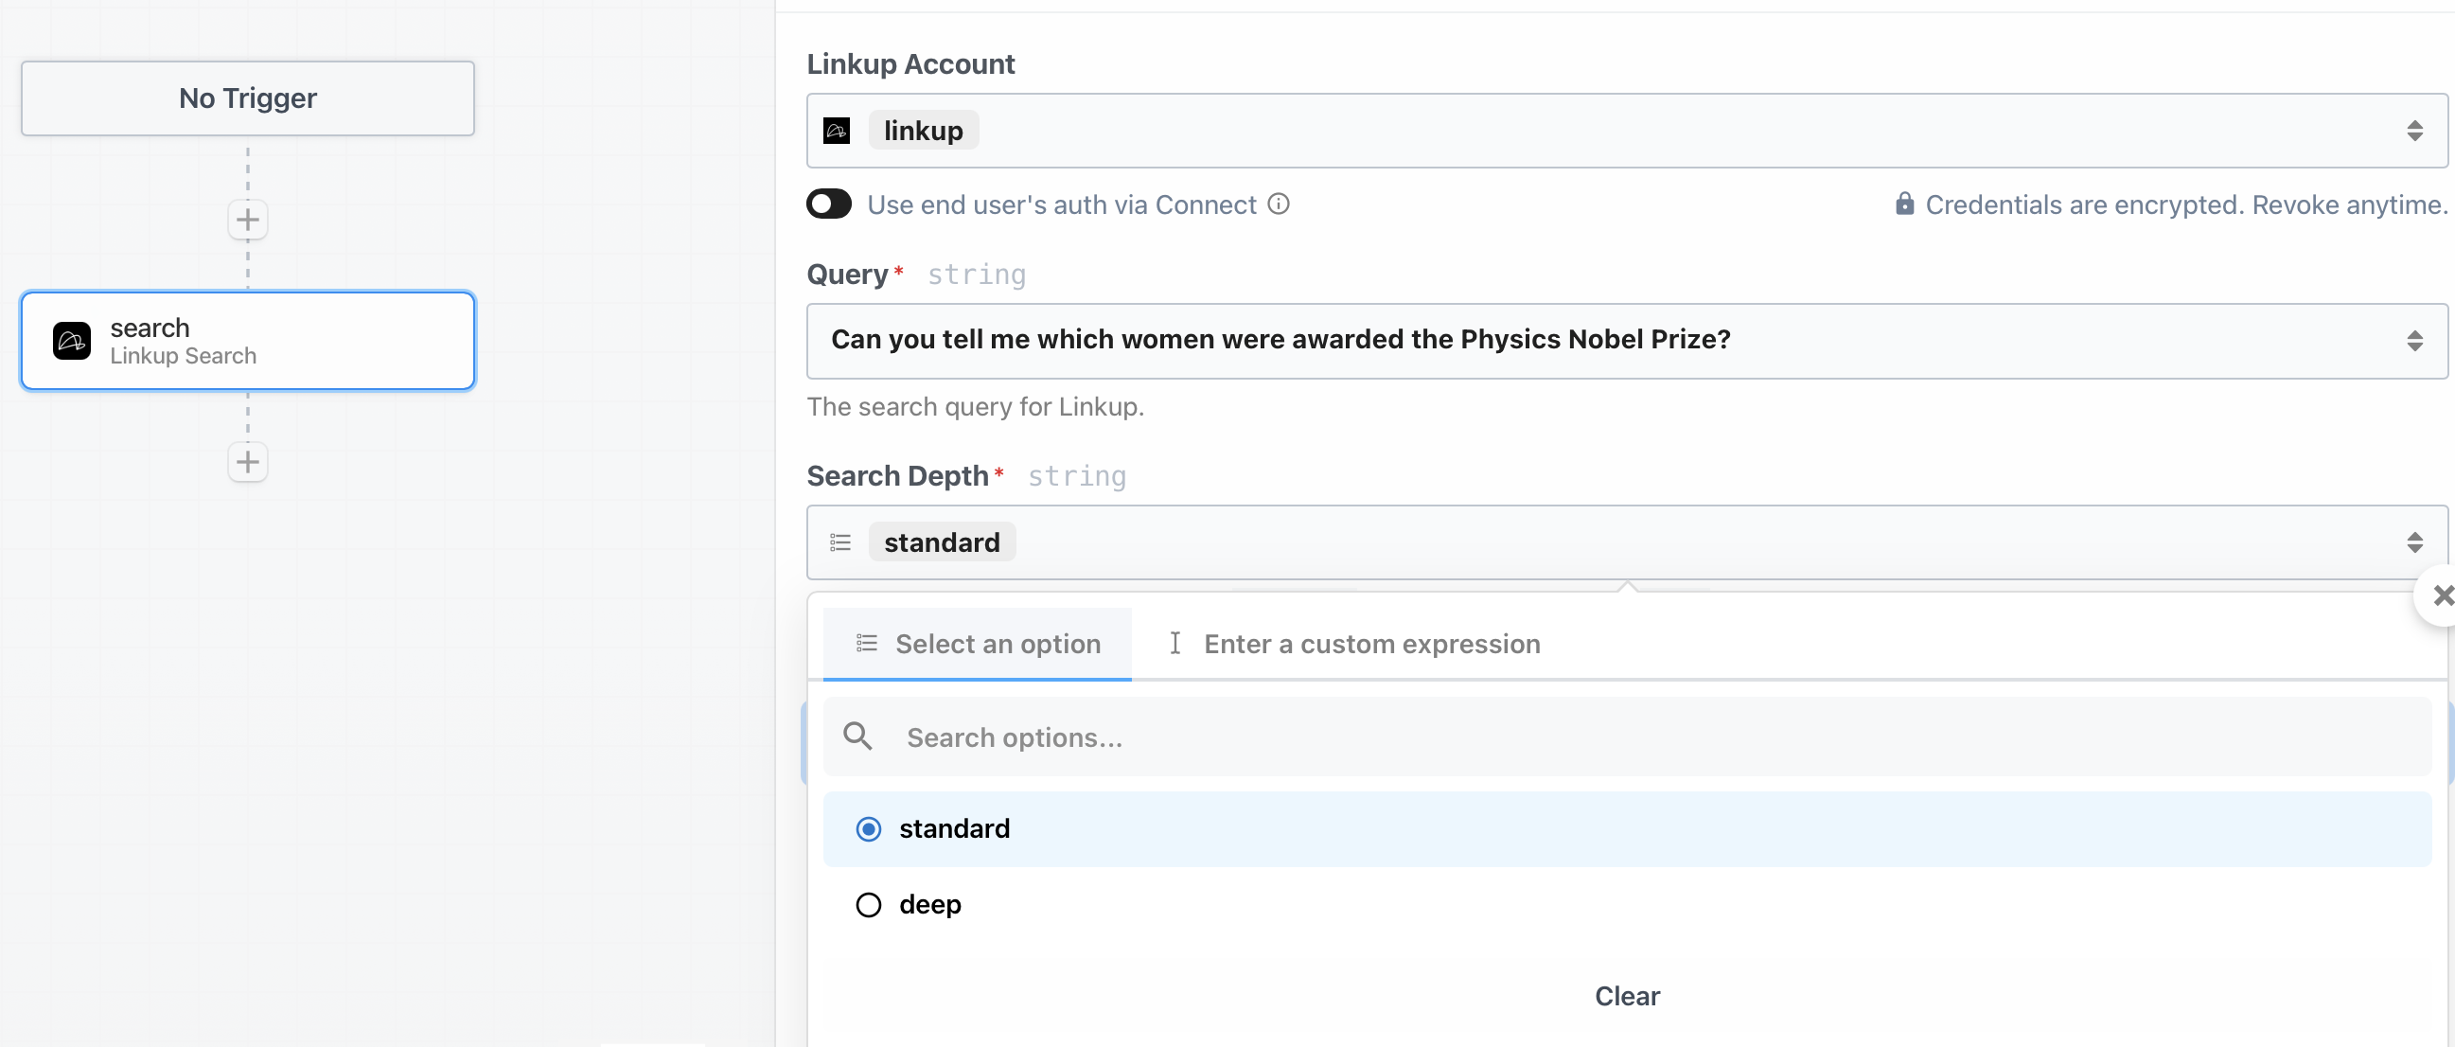
Task: Click the info icon next to Connect auth
Action: (1279, 204)
